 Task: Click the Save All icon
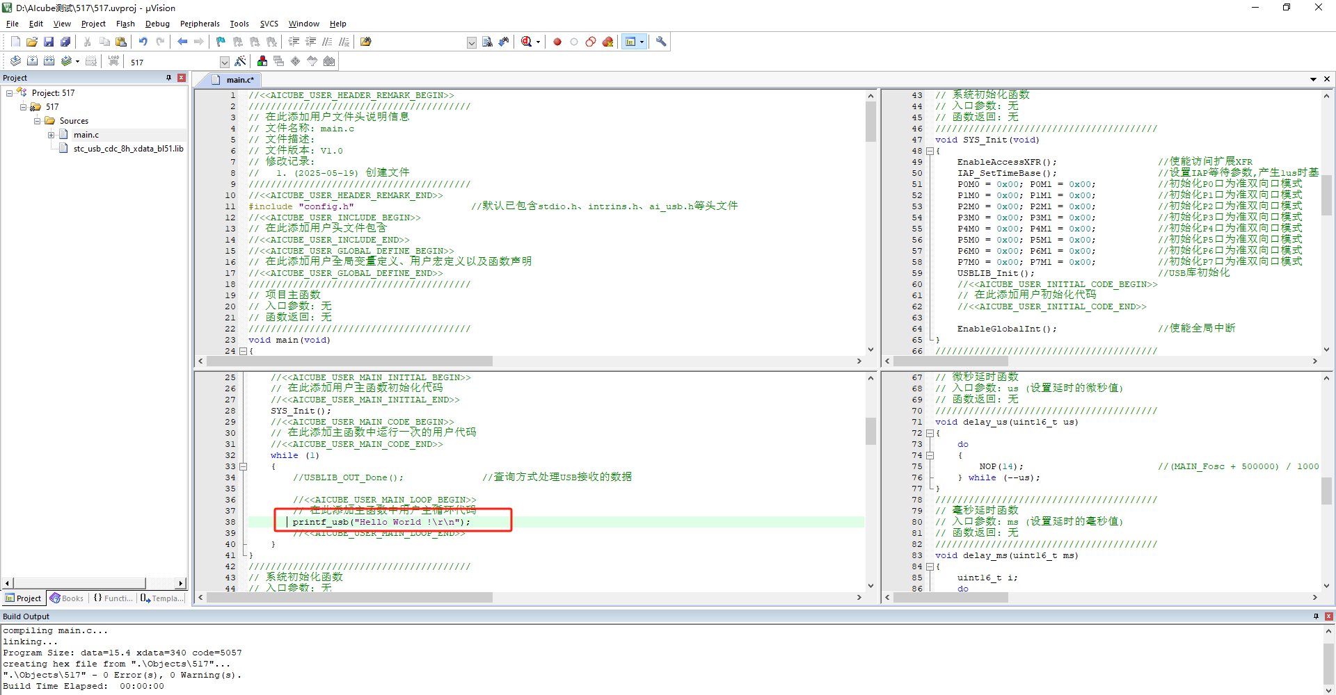pos(65,42)
